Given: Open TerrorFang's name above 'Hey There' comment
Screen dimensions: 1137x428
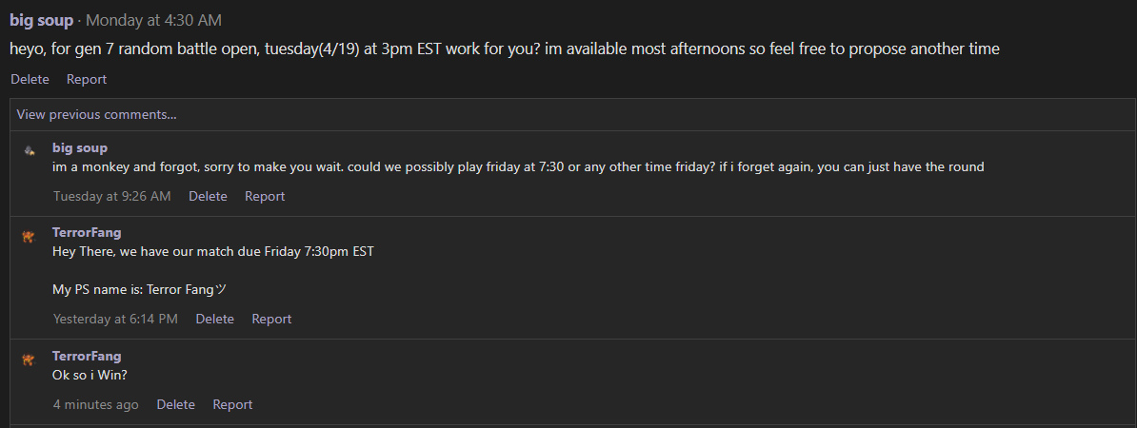Looking at the screenshot, I should 87,232.
